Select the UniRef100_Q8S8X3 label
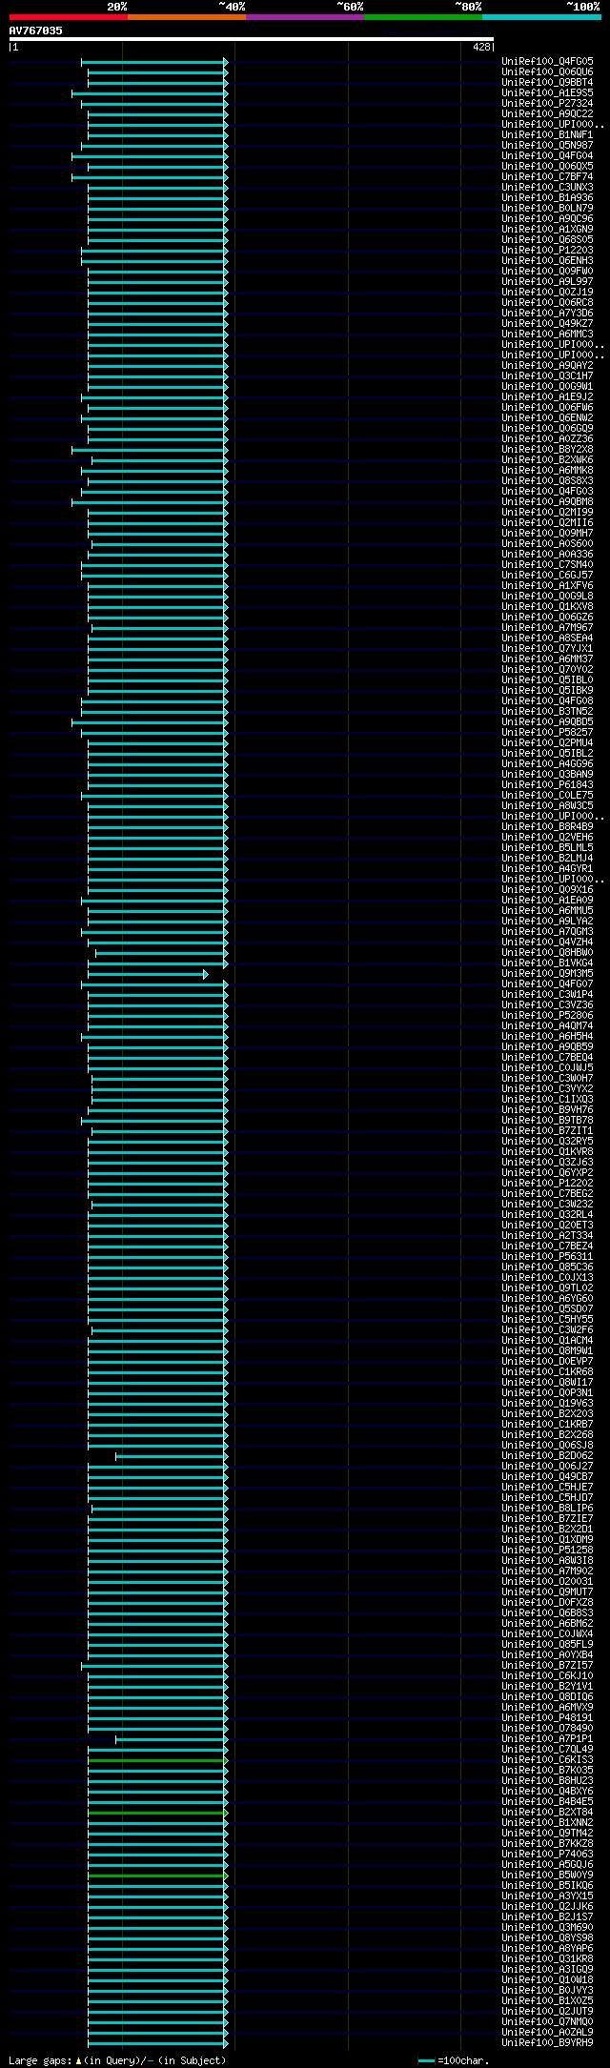The width and height of the screenshot is (610, 2068). [547, 480]
